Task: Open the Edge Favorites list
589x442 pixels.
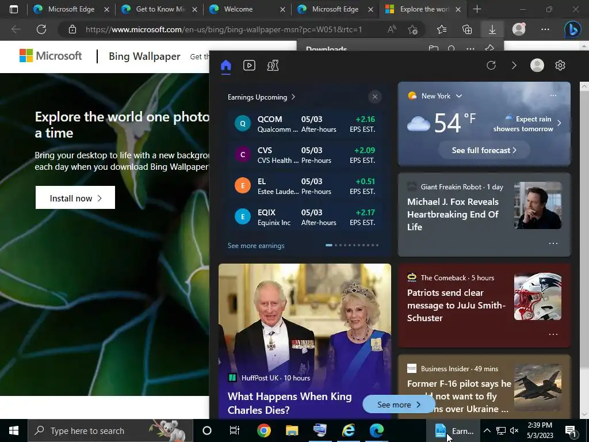Action: 442,29
